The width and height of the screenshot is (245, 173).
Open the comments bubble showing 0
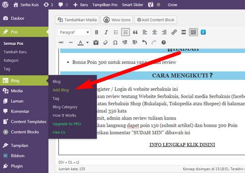(x=63, y=5)
